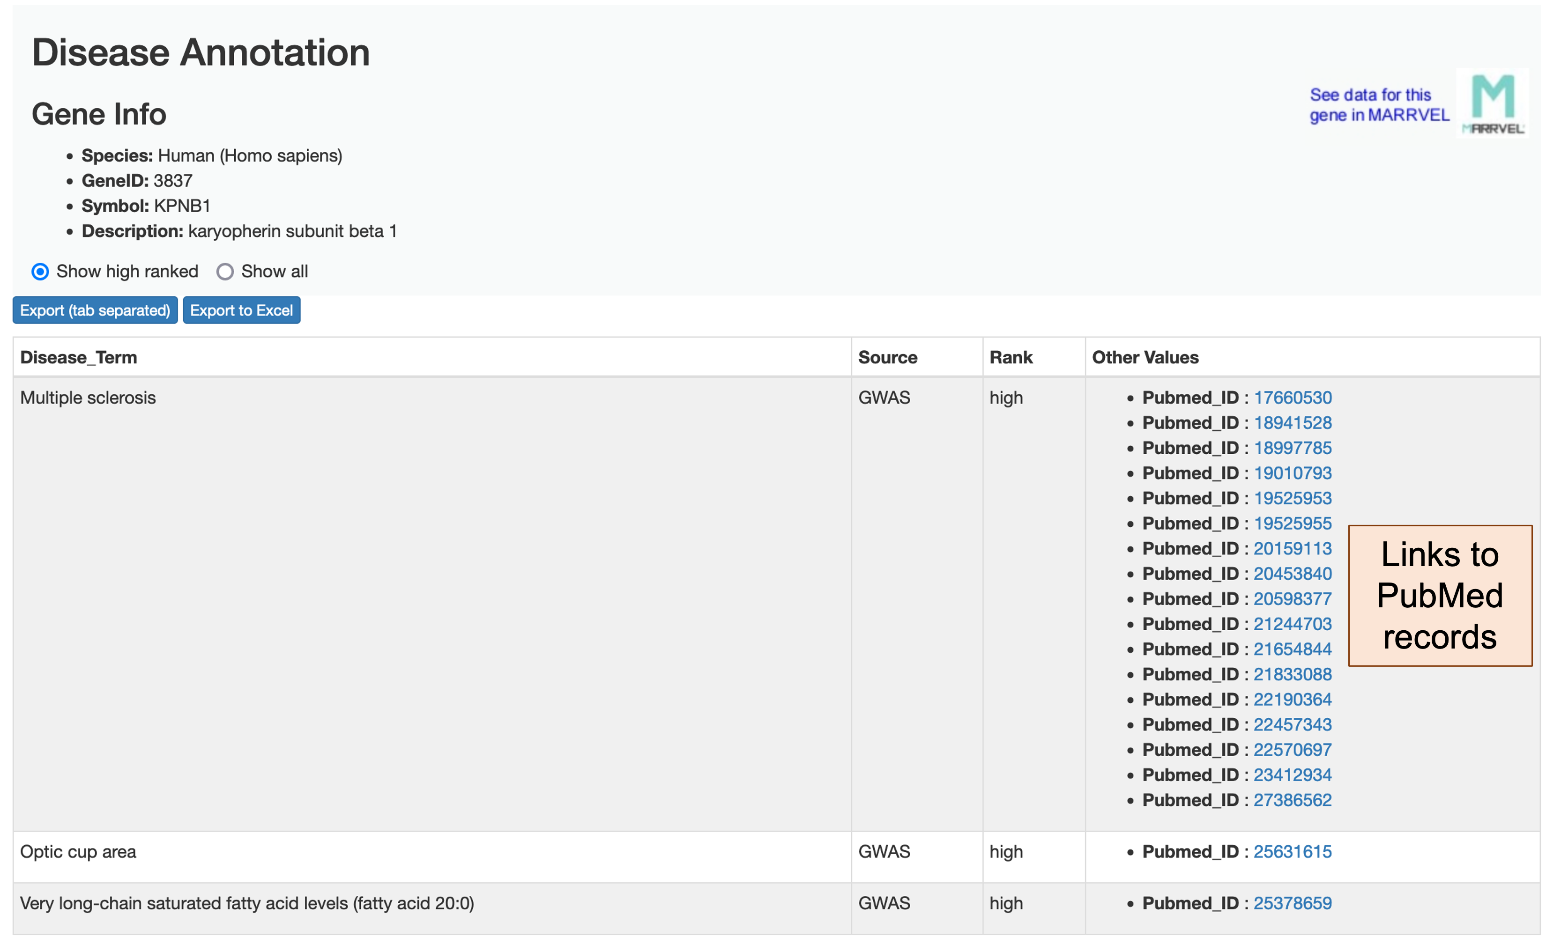
Task: Open 'See data for this gene in MARRVEL' link
Action: [x=1379, y=105]
